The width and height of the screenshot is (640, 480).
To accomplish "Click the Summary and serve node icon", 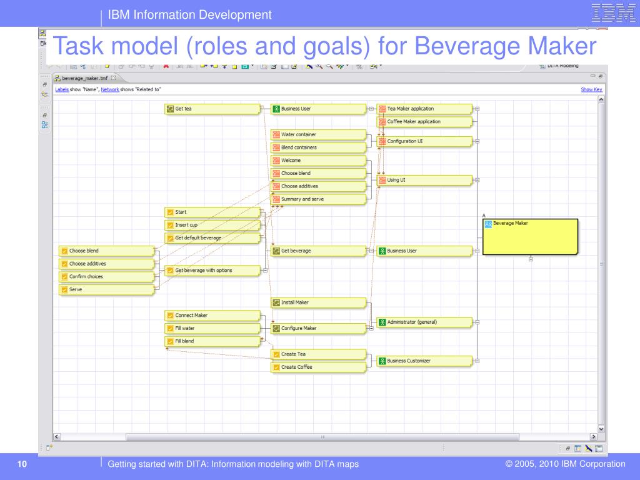I will [276, 199].
